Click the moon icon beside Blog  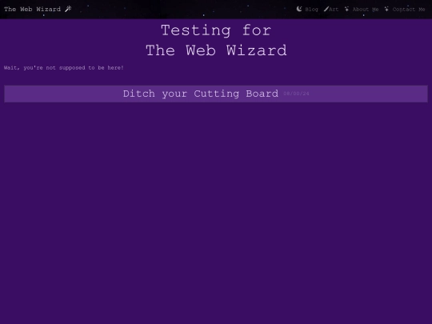tap(299, 9)
